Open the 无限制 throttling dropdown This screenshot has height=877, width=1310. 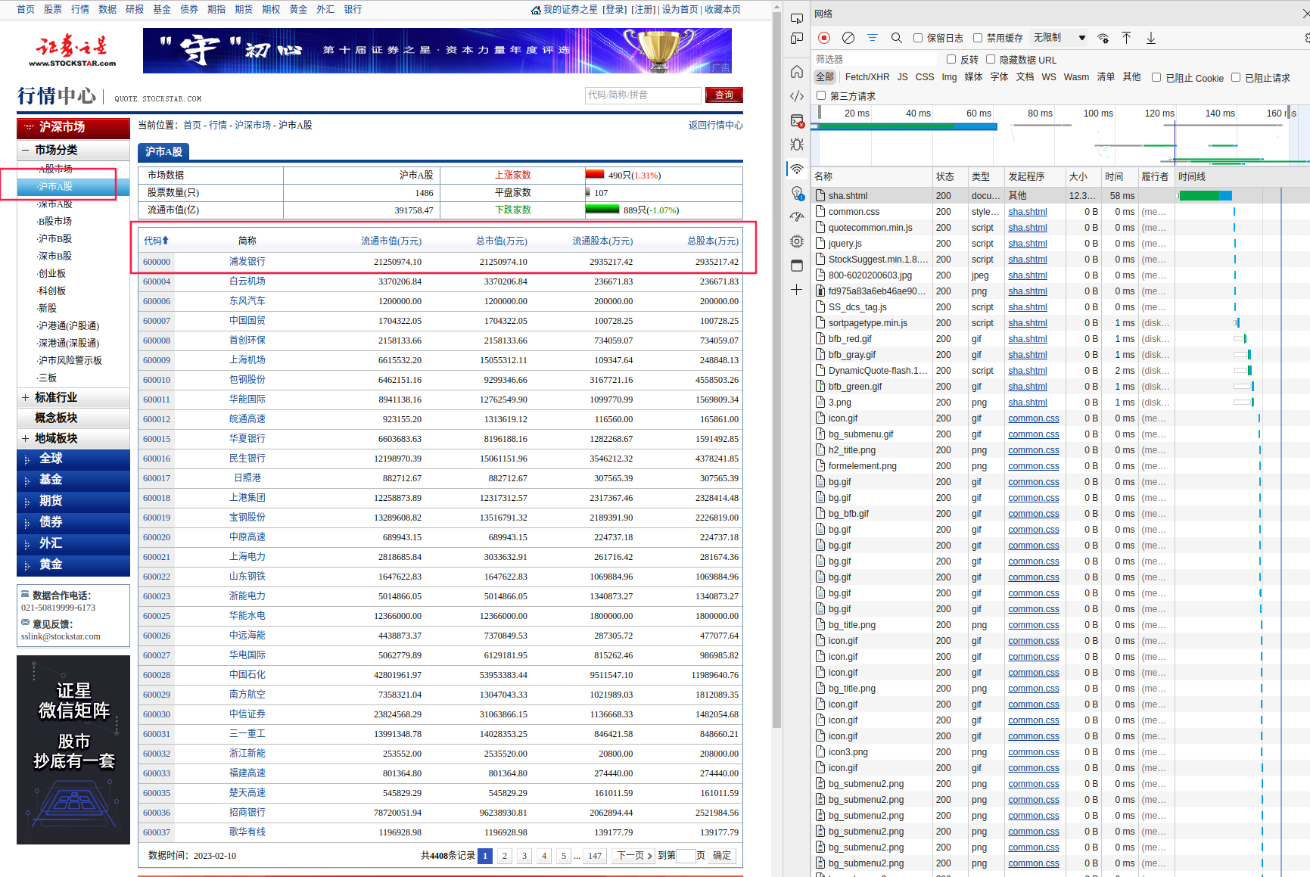coord(1060,38)
